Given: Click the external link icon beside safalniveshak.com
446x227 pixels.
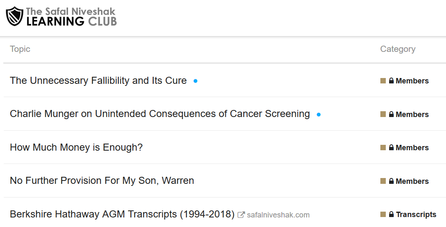Looking at the screenshot, I should point(241,215).
